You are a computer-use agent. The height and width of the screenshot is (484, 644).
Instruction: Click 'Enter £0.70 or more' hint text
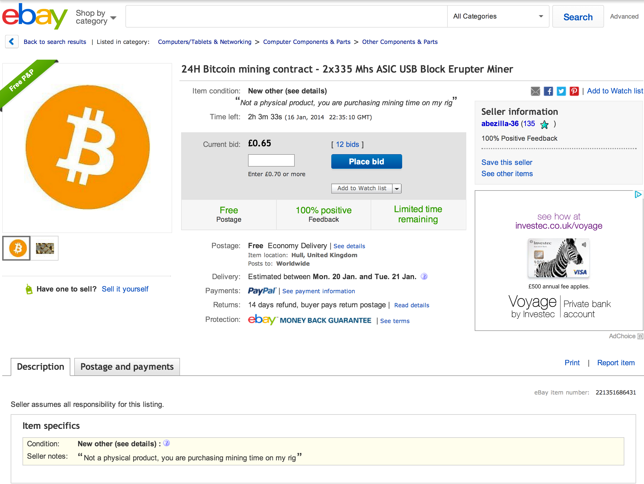click(276, 174)
